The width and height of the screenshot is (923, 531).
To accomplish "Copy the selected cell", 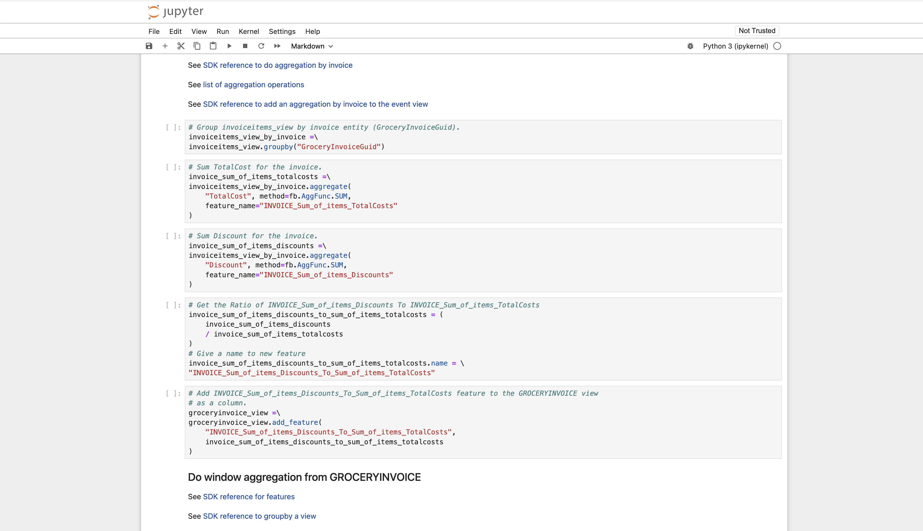I will coord(197,46).
